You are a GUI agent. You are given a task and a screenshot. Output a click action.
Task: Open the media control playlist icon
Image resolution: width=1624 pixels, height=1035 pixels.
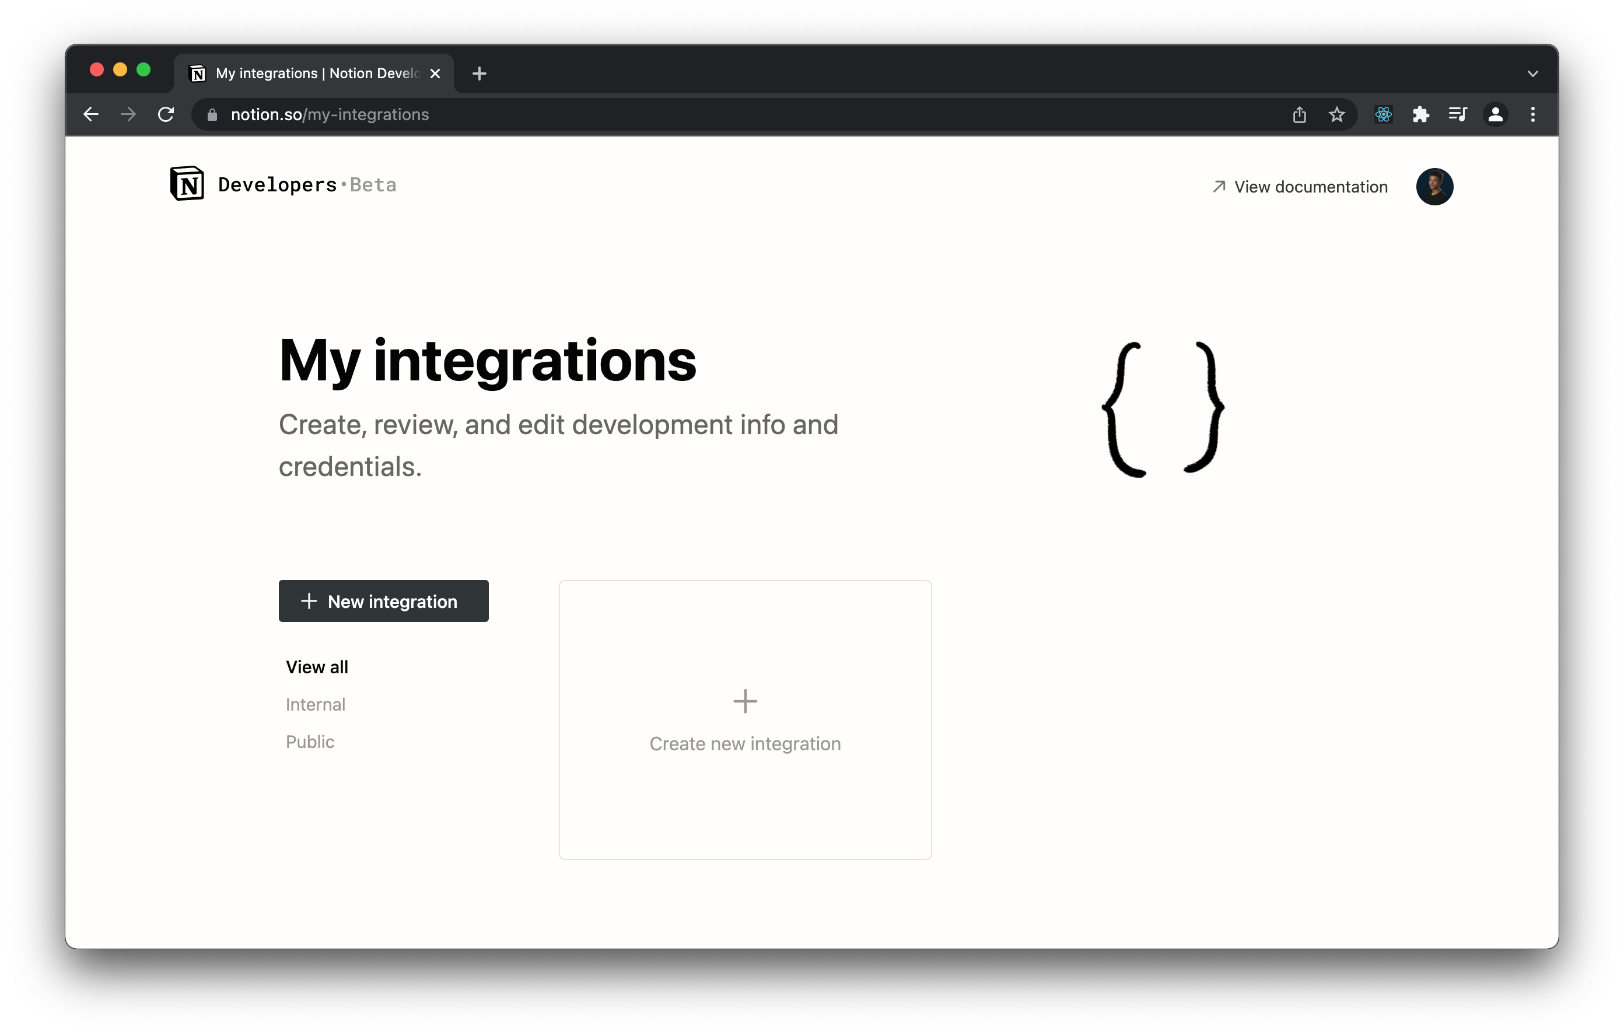tap(1457, 115)
